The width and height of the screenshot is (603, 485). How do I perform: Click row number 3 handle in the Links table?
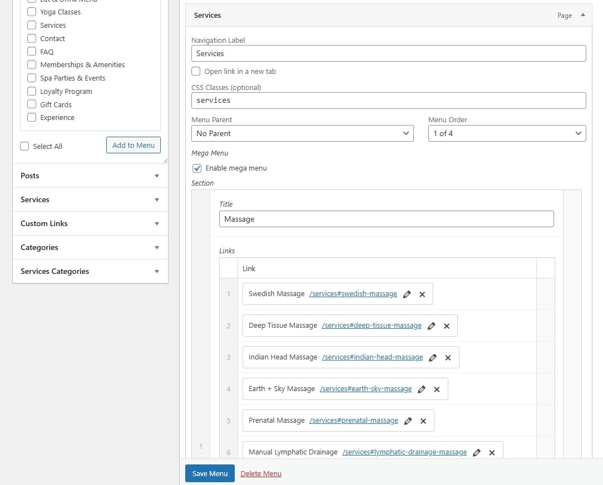coord(229,358)
